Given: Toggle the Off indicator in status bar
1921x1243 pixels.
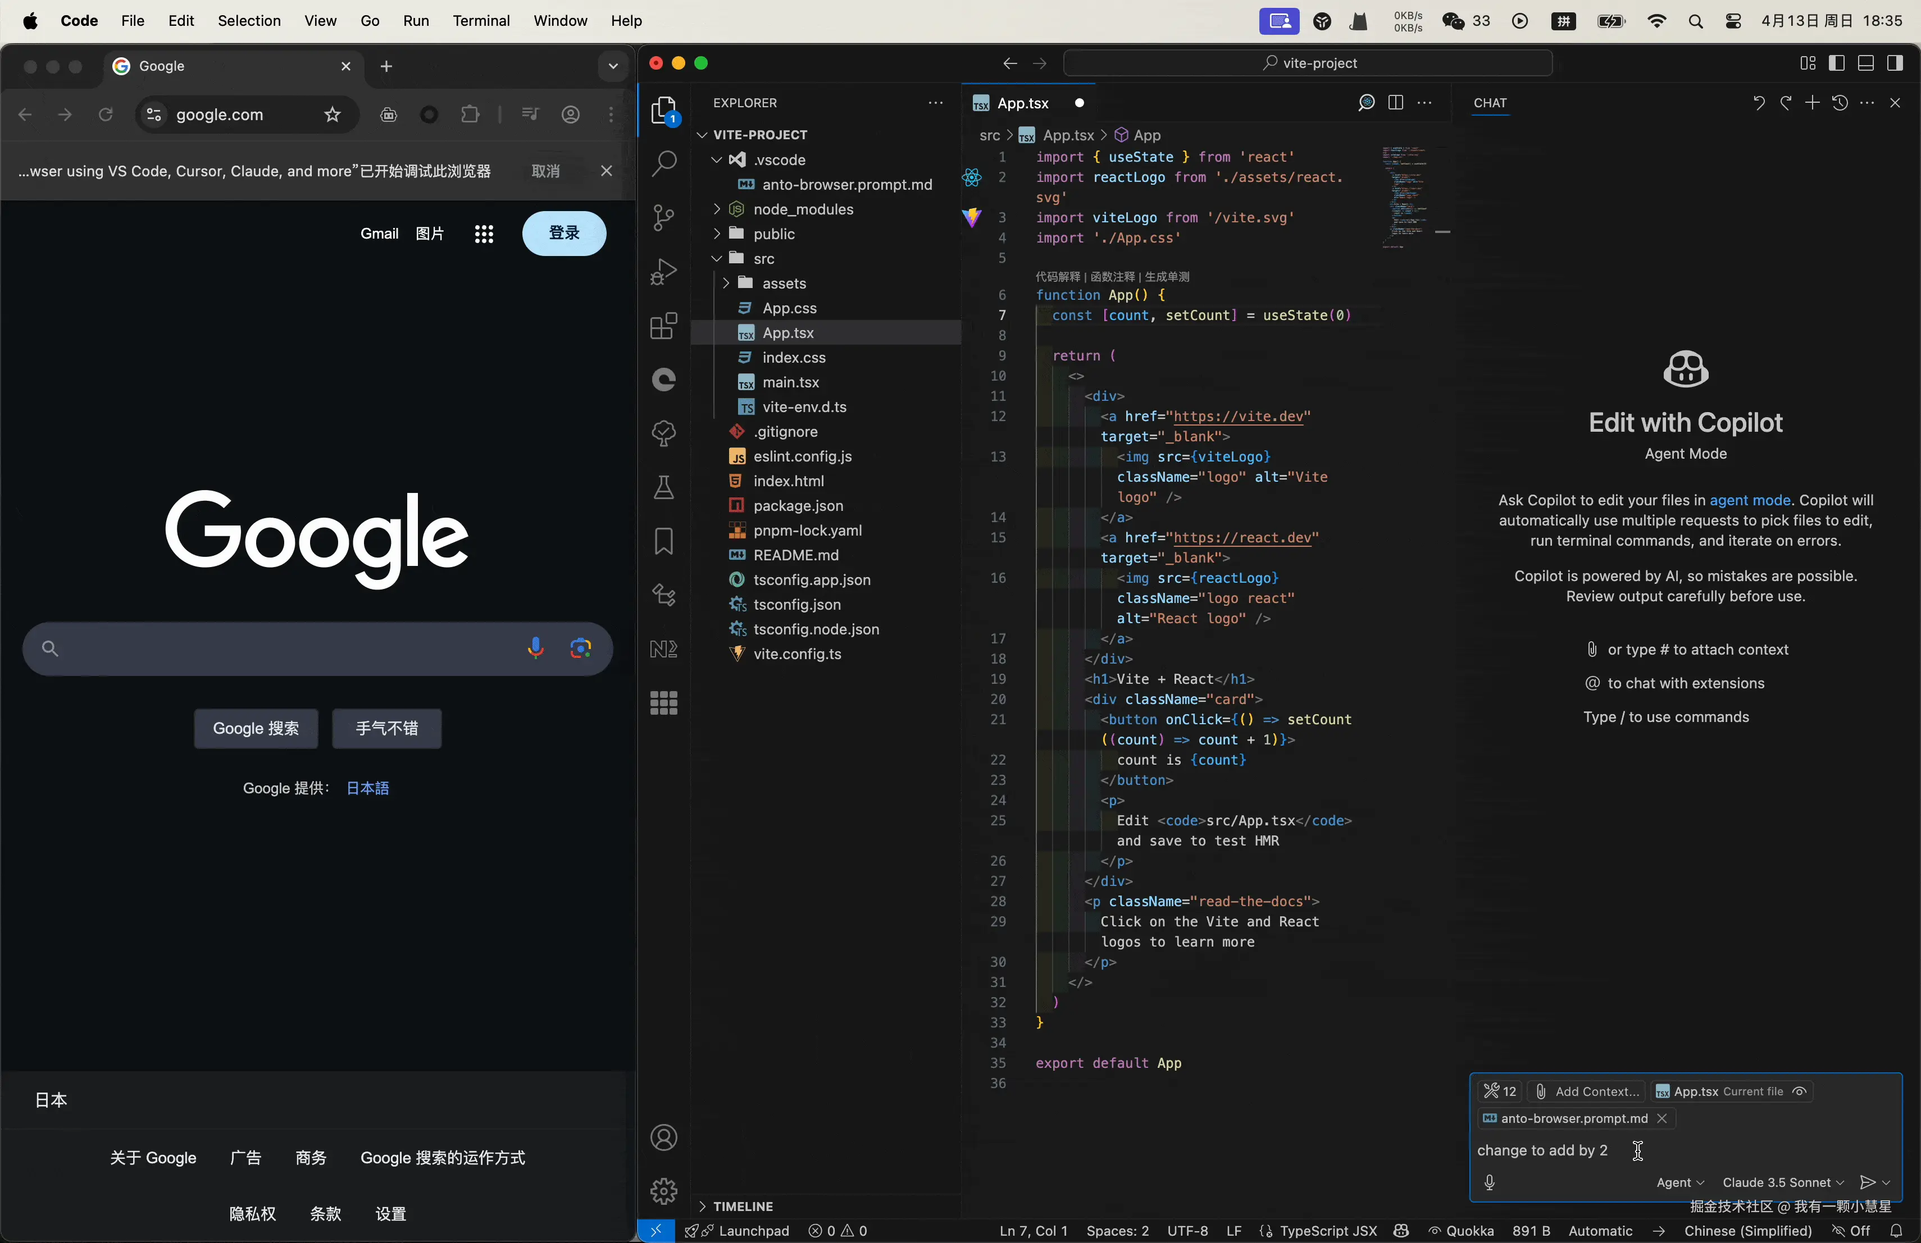Looking at the screenshot, I should [x=1851, y=1230].
